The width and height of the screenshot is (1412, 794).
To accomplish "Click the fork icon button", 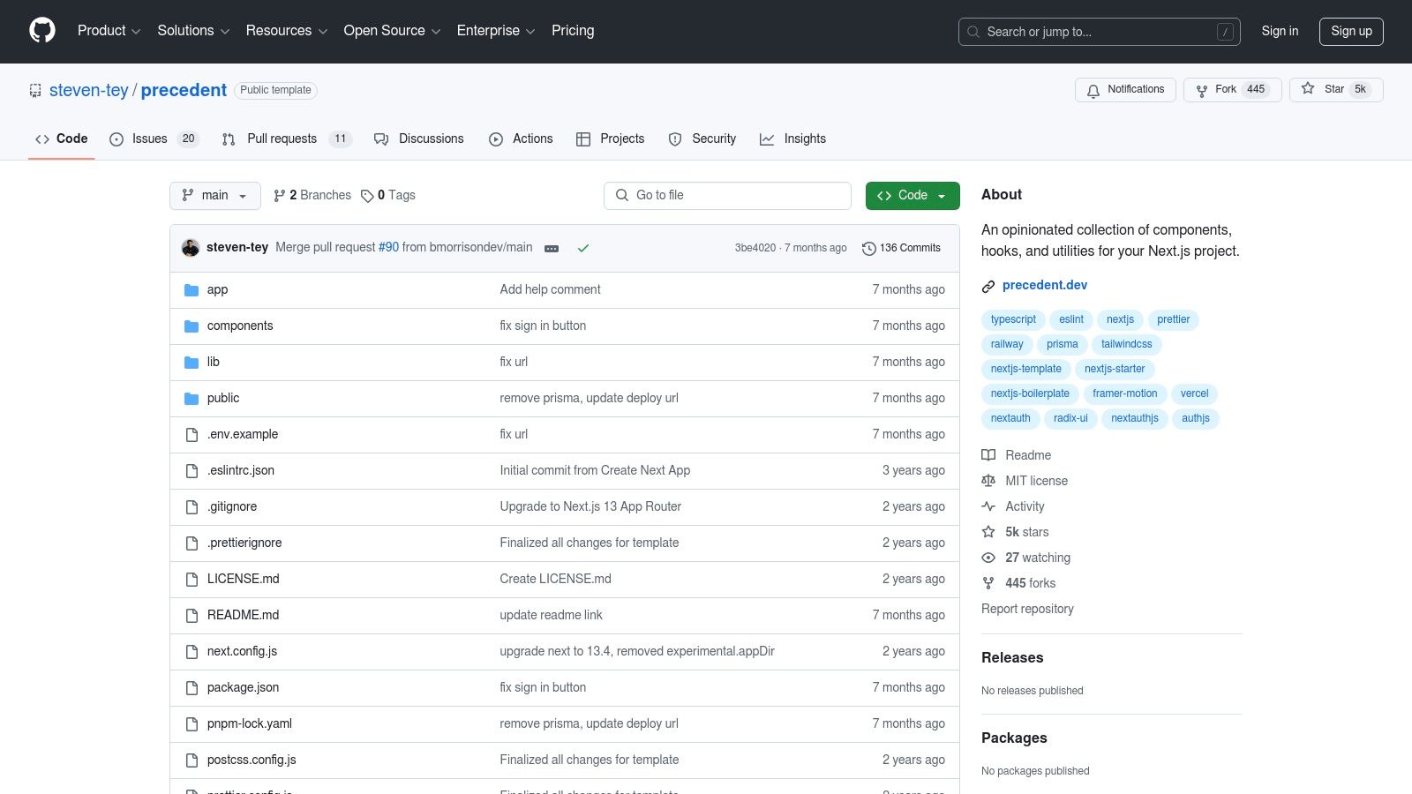I will point(1201,90).
